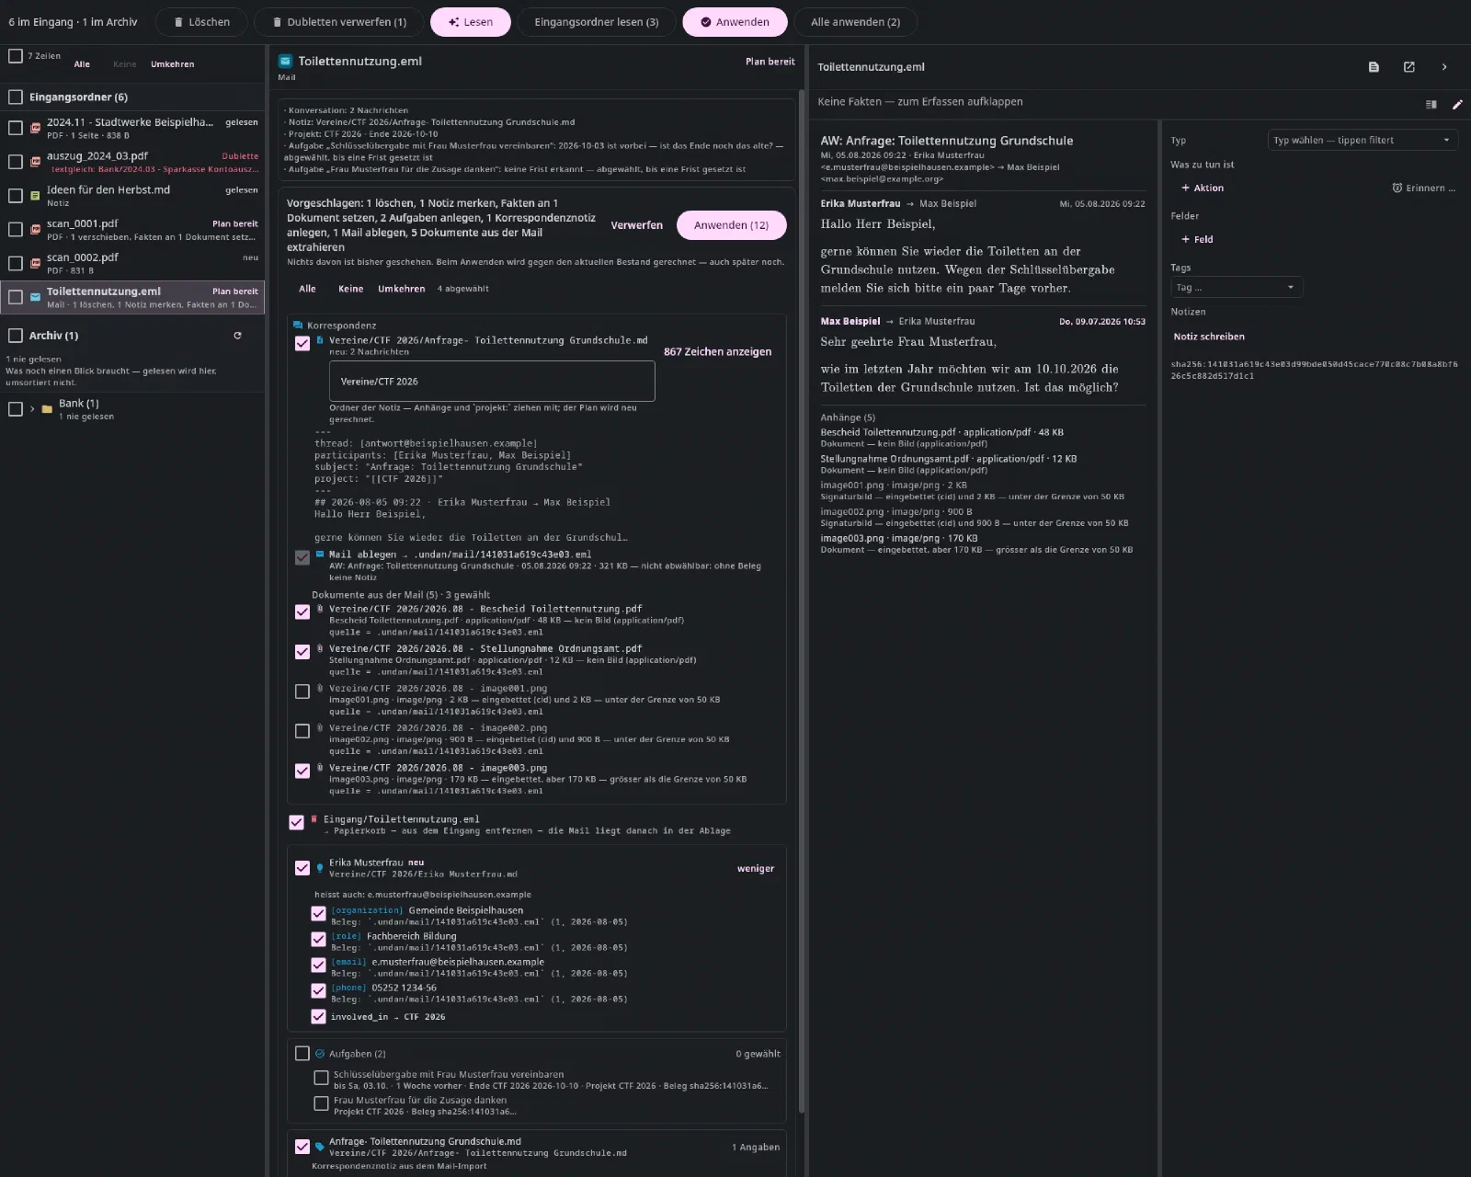Click the sparkle icon on Lesen button
This screenshot has width=1471, height=1177.
coord(453,22)
